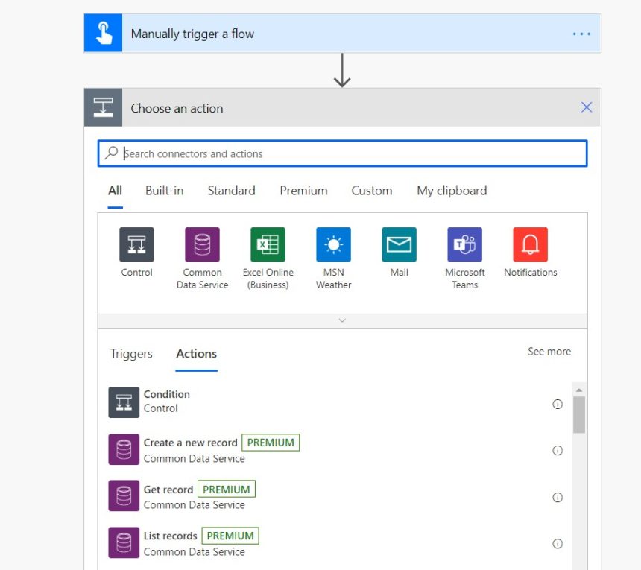The image size is (641, 570).
Task: Select the All tab
Action: pos(115,191)
